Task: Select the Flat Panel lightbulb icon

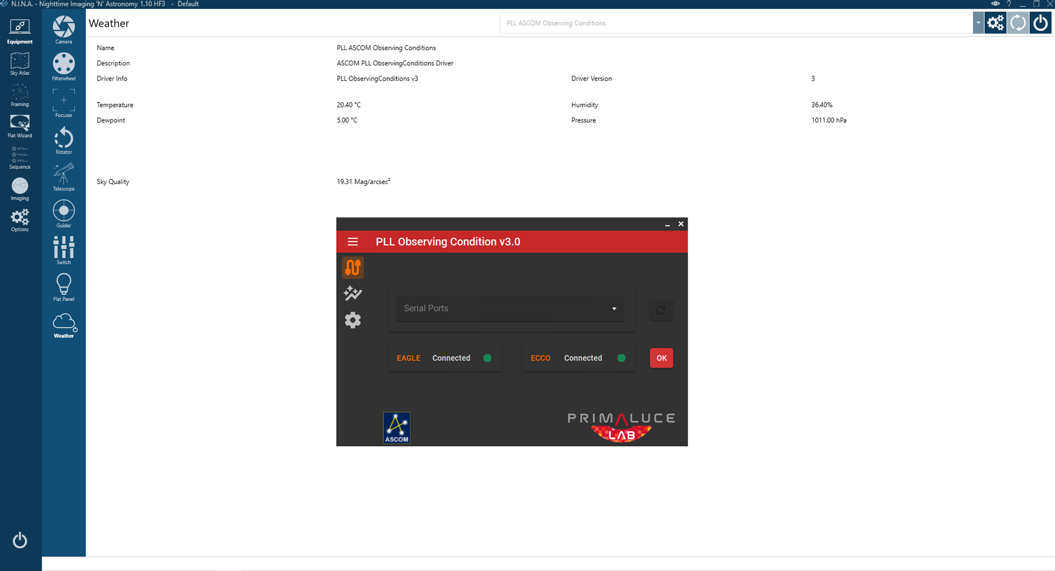Action: [x=64, y=287]
